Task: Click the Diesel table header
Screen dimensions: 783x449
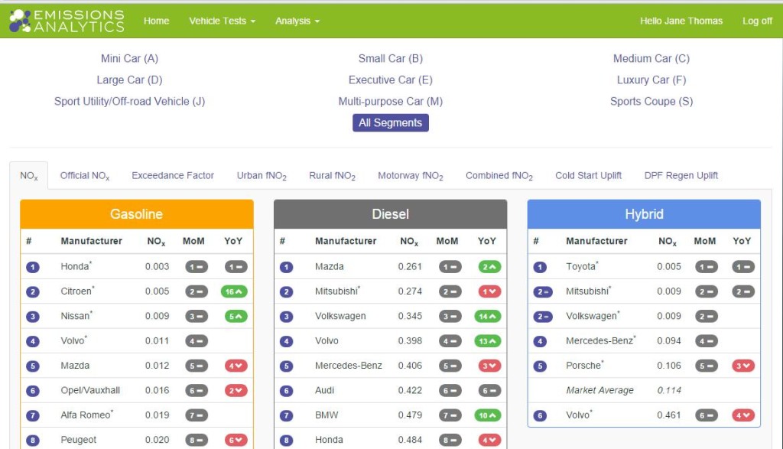Action: (x=391, y=214)
